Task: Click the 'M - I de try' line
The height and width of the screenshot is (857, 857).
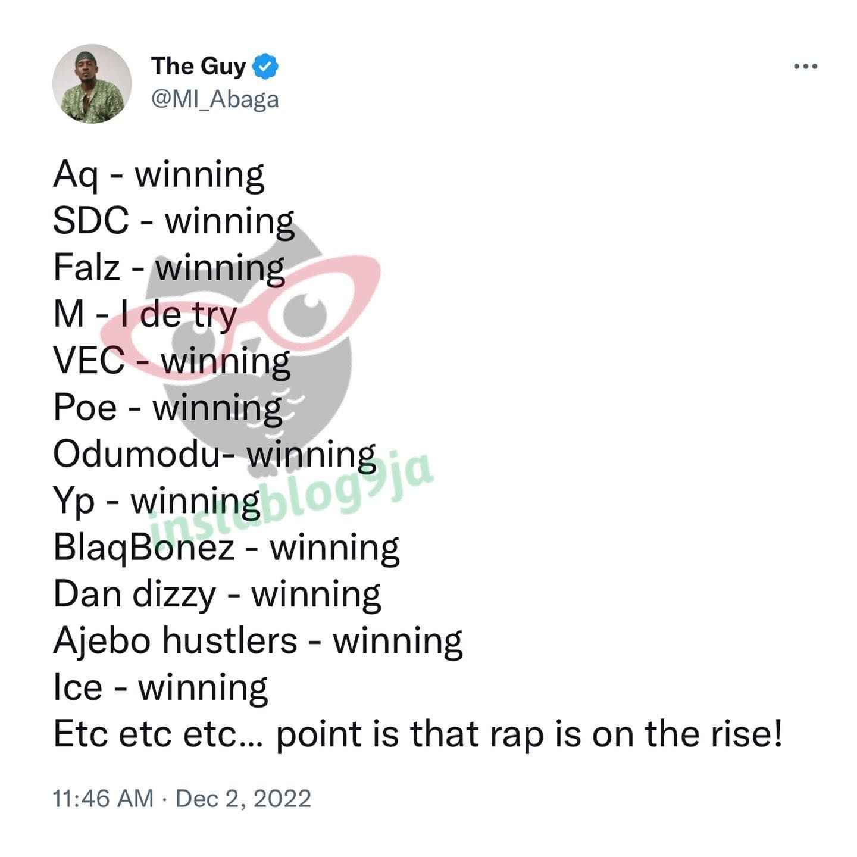Action: pyautogui.click(x=145, y=314)
